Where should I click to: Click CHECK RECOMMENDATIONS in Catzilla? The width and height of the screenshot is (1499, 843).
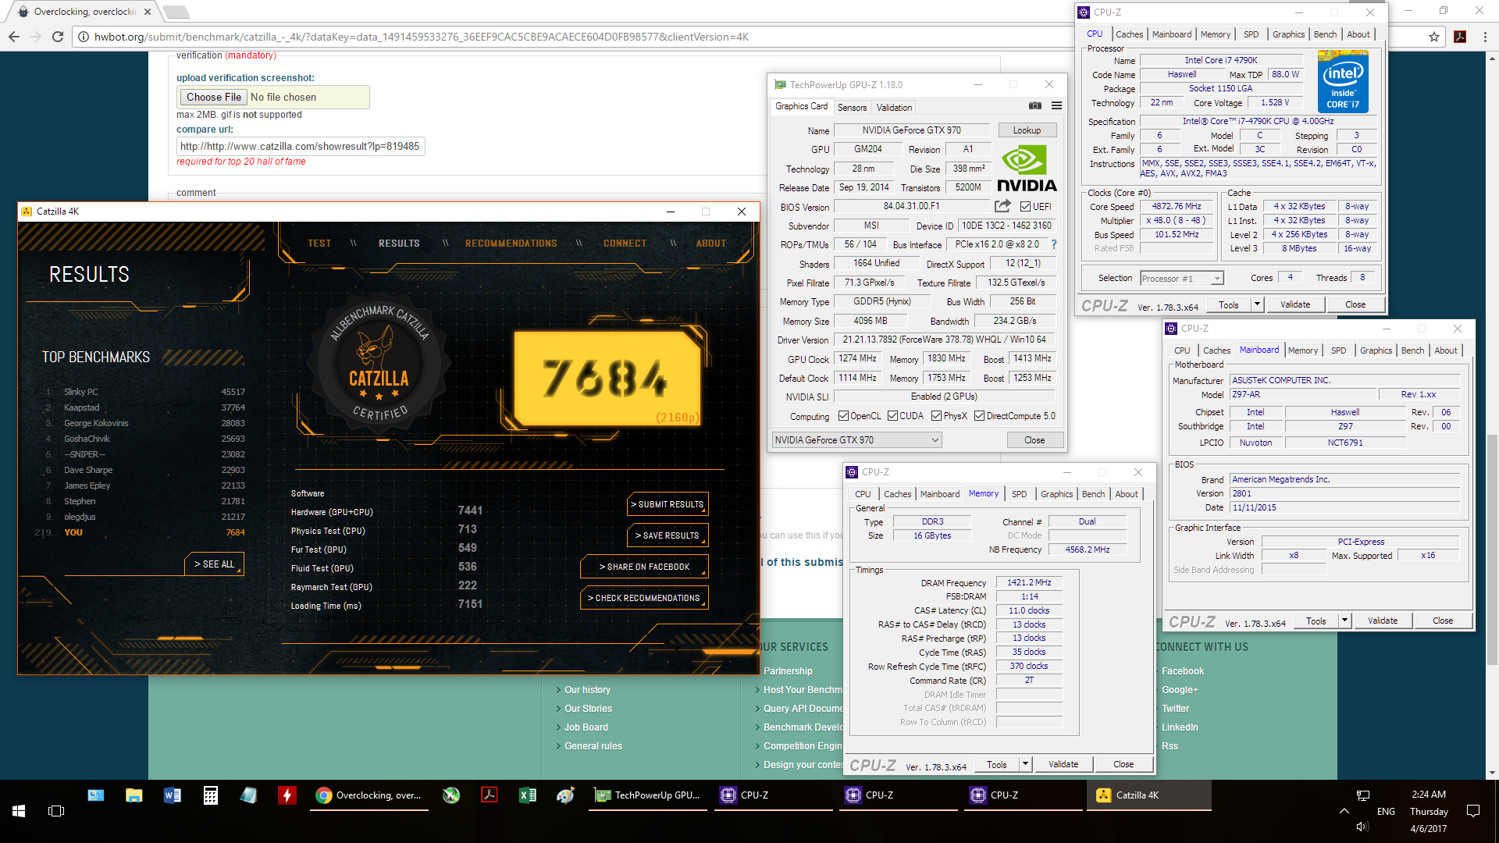(x=644, y=598)
